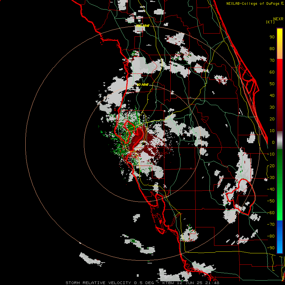This screenshot has width=285, height=285.
Task: Click the 100 NMI range ring label
Action: point(142,26)
